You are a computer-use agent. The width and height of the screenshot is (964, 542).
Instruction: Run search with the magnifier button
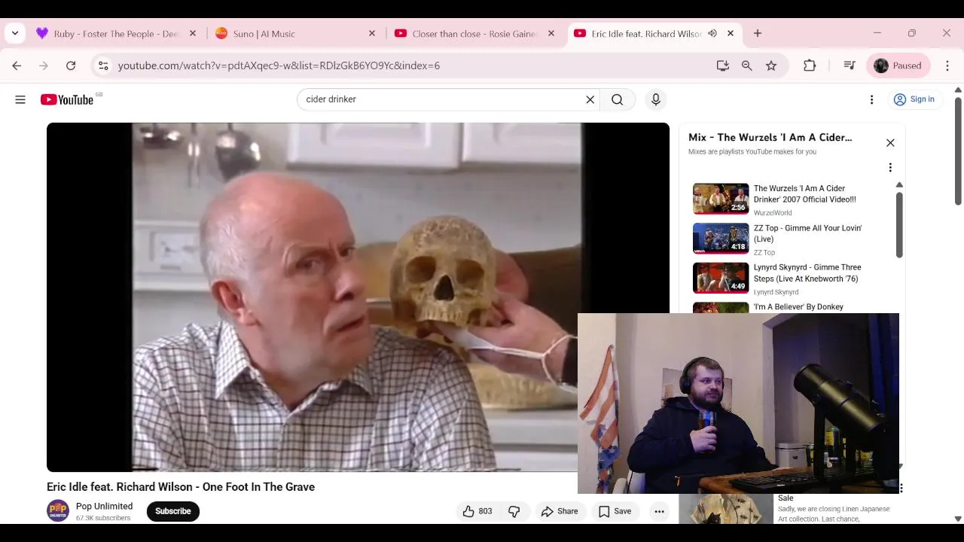(x=618, y=99)
